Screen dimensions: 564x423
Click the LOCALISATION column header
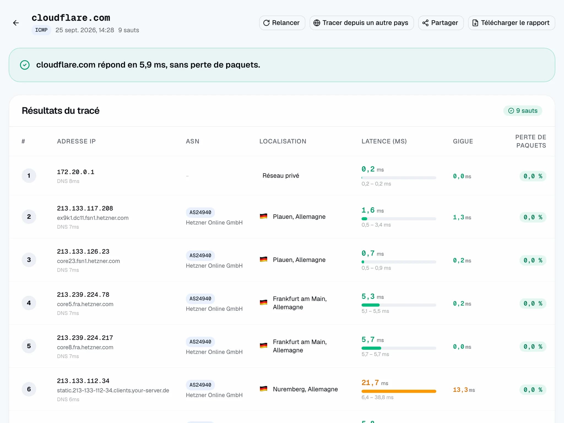(283, 141)
